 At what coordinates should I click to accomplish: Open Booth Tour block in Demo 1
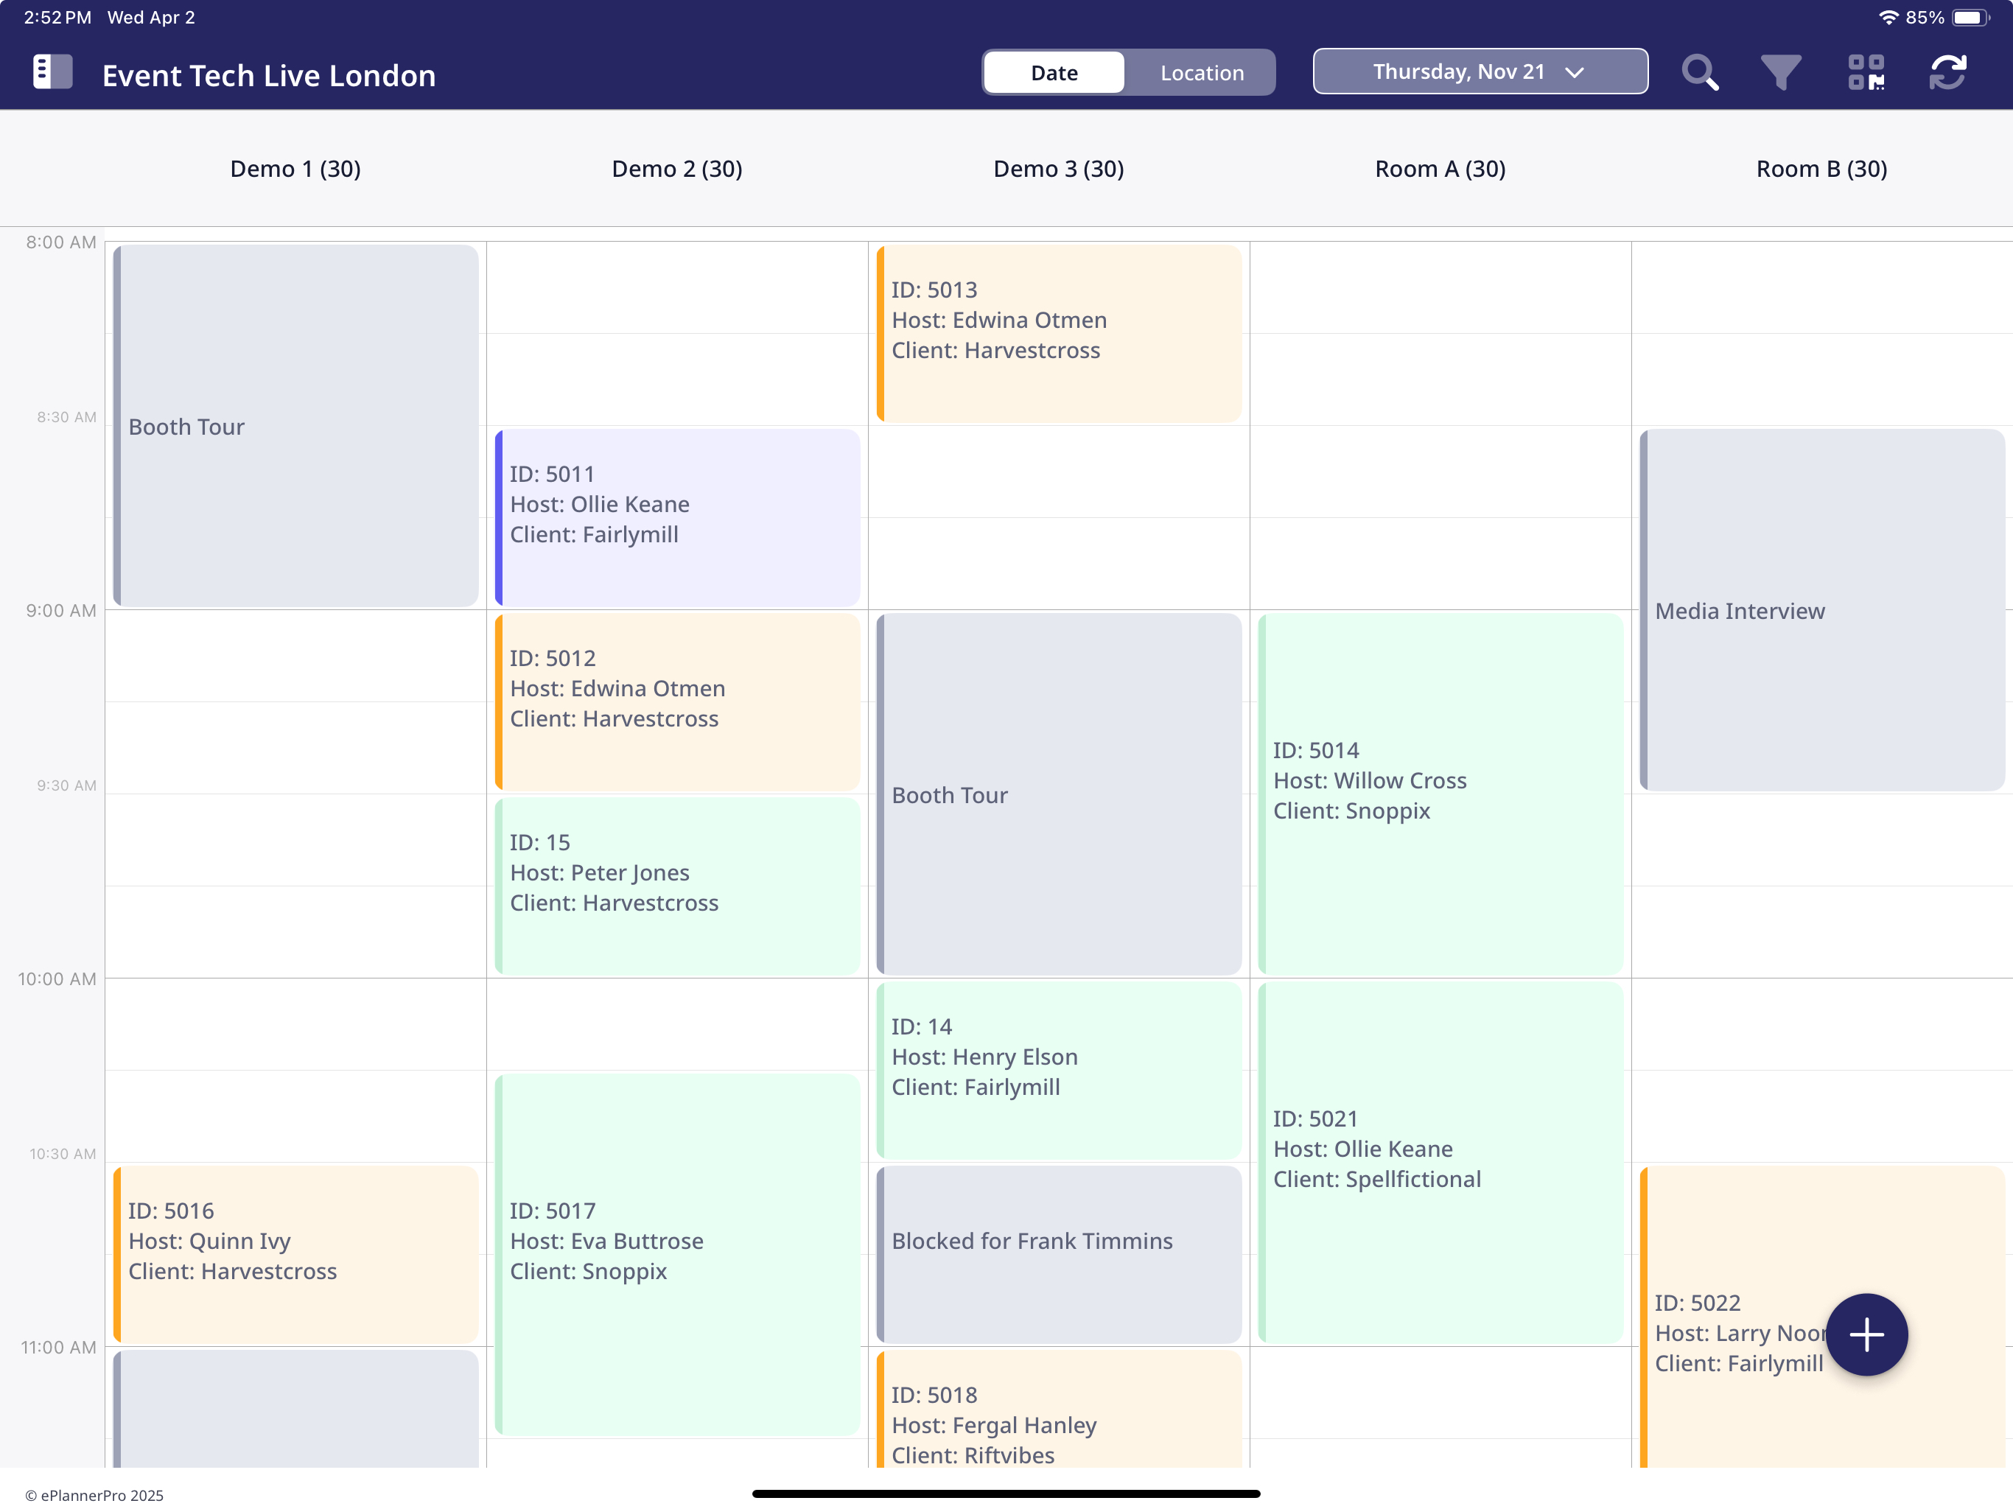[295, 426]
